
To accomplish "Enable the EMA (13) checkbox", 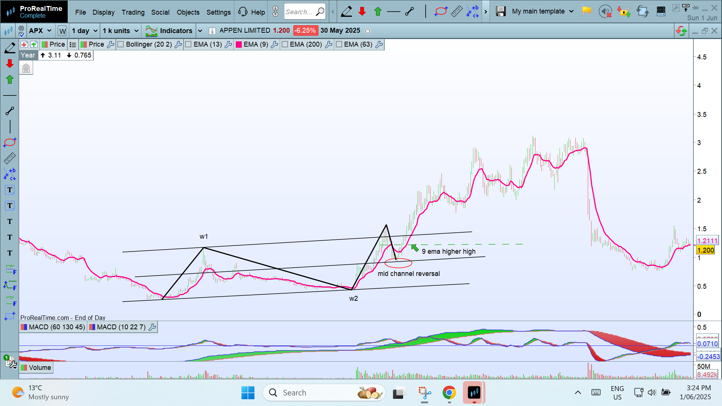I will click(188, 44).
